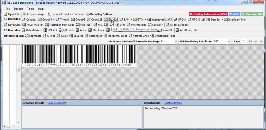
Task: Click the Page number input field
Action: [x=244, y=42]
